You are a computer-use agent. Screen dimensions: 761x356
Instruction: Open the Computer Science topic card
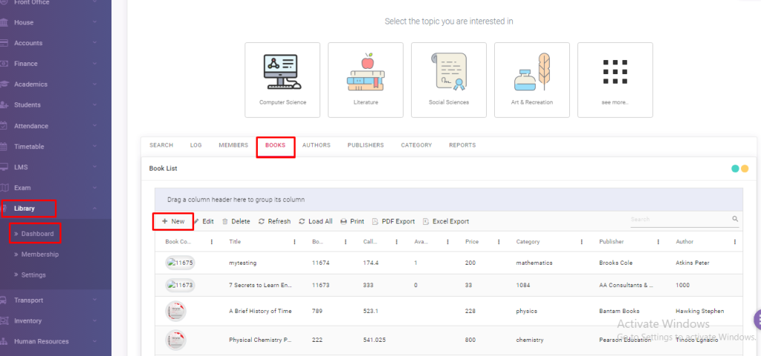point(282,79)
